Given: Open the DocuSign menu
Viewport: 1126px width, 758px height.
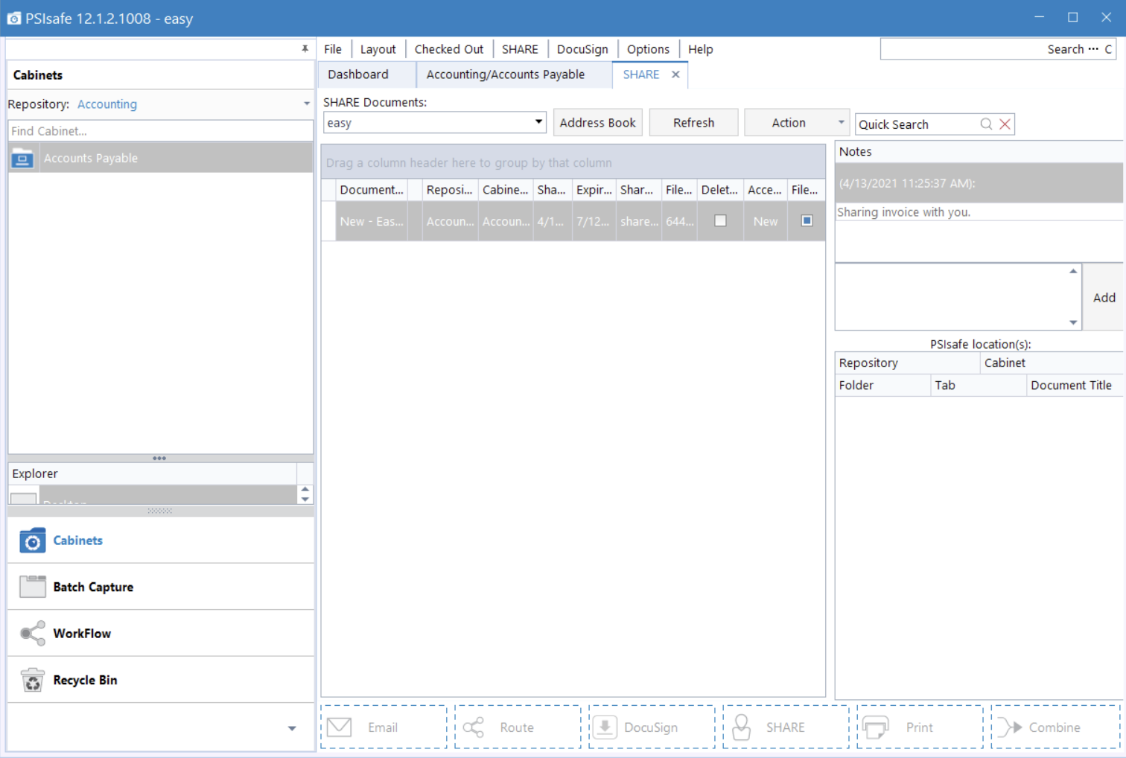Looking at the screenshot, I should click(x=582, y=49).
